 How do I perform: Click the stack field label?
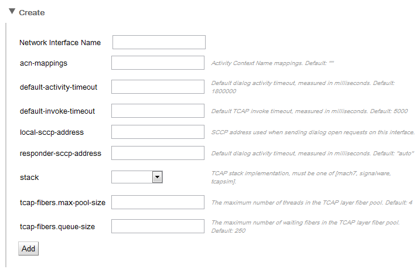pyautogui.click(x=29, y=177)
